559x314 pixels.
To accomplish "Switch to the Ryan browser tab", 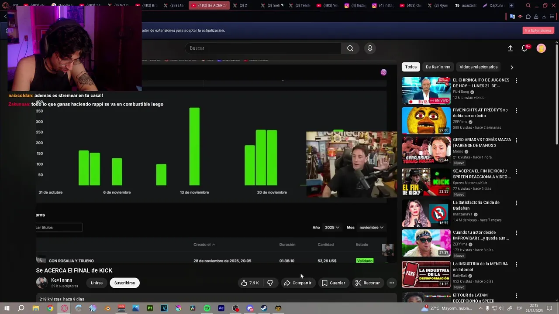I will pos(438,6).
